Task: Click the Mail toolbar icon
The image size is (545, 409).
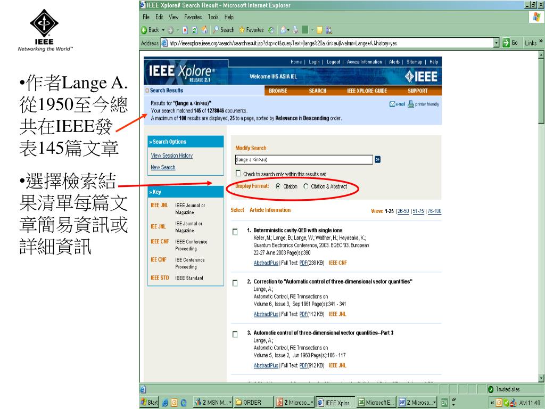Action: point(283,30)
